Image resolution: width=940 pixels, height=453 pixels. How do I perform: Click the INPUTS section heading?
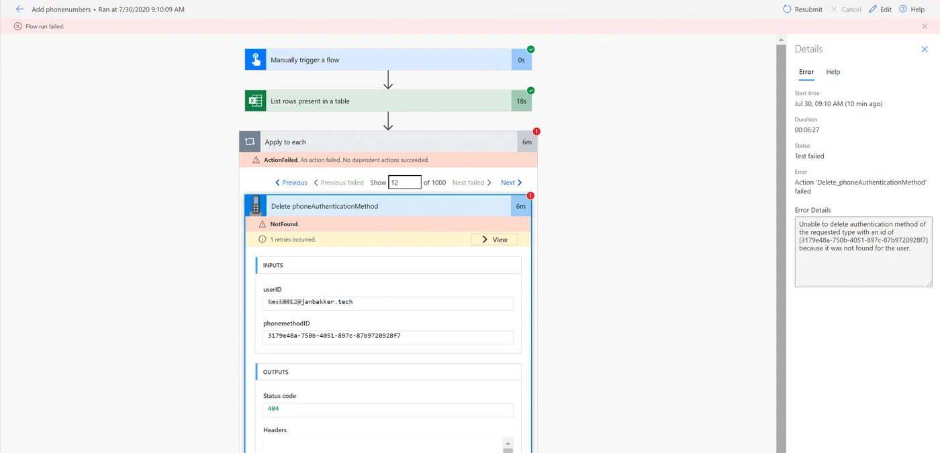click(x=273, y=265)
